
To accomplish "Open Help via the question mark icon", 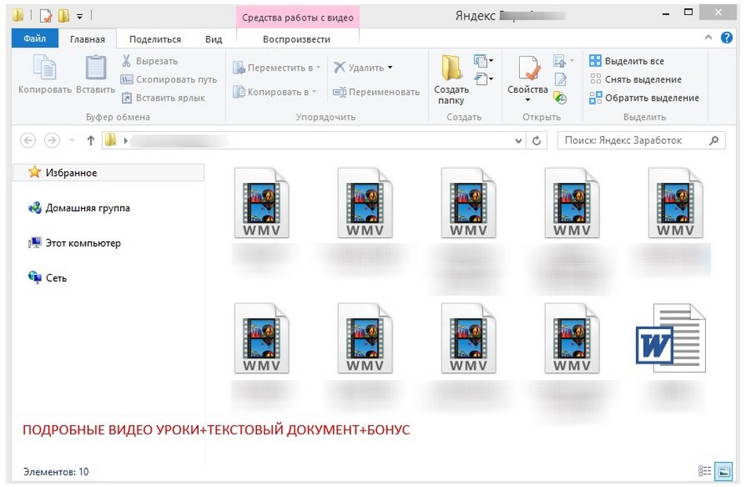I will tap(726, 38).
